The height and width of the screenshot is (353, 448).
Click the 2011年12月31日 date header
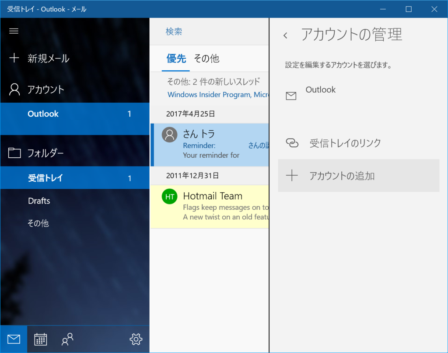pos(192,176)
